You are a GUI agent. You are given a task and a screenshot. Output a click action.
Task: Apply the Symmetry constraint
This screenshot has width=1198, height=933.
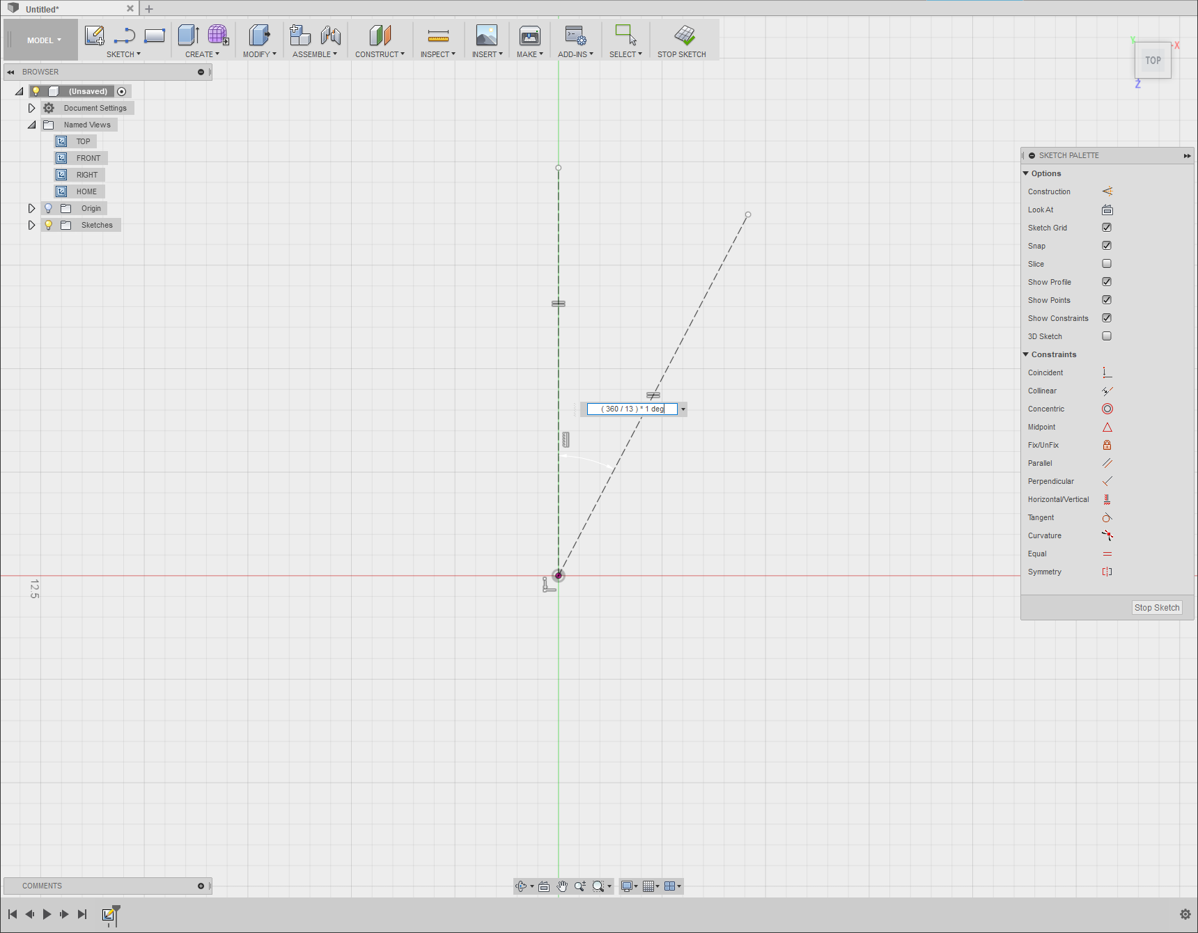coord(1107,572)
